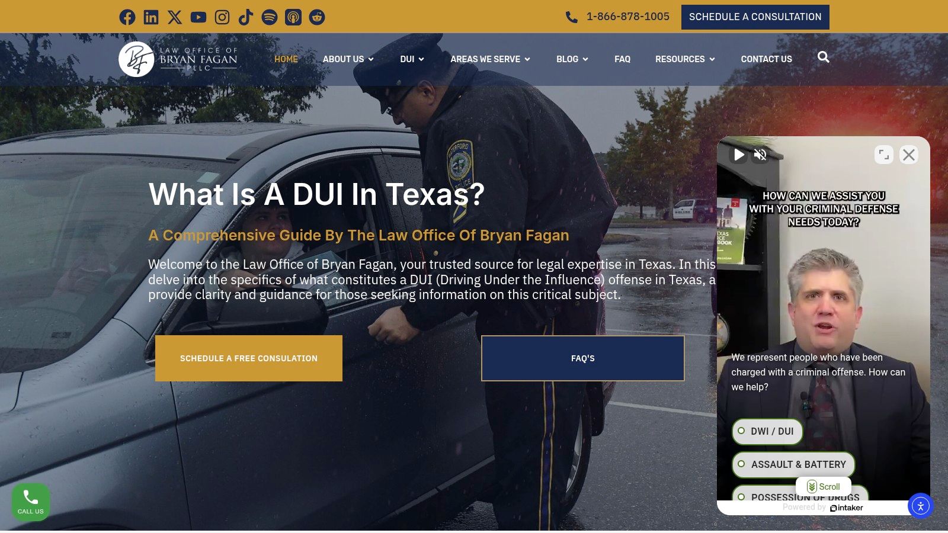Unmute the chat video audio
Image resolution: width=948 pixels, height=533 pixels.
[x=760, y=155]
